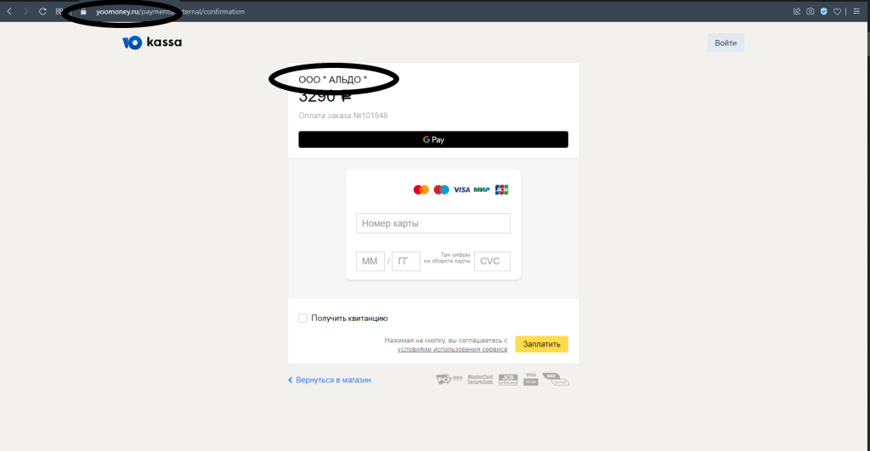Click the JCB logo in card form
The width and height of the screenshot is (870, 451).
tap(501, 189)
